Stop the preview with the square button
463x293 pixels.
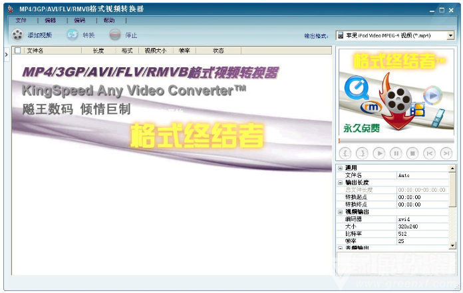(412, 153)
